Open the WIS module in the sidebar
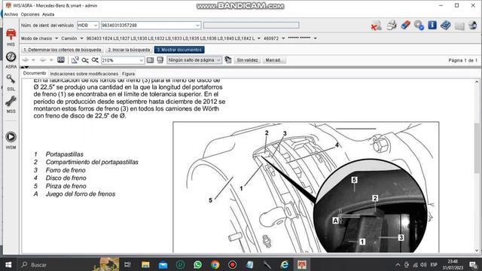482x271 pixels. [11, 36]
